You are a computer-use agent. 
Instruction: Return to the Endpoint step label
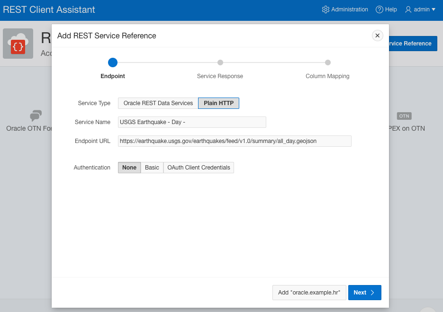point(112,76)
